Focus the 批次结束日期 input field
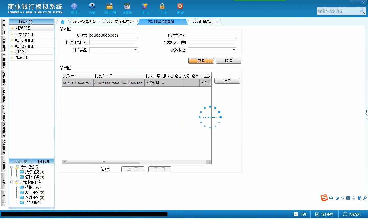The image size is (368, 220). pos(212,42)
